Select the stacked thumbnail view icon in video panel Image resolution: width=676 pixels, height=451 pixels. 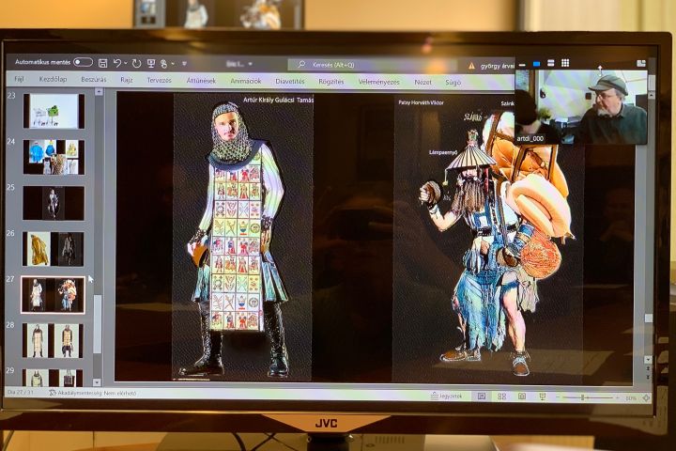[x=550, y=64]
